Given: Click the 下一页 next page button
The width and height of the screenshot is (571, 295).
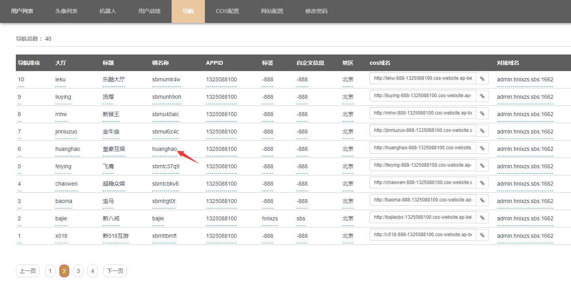Looking at the screenshot, I should 115,271.
